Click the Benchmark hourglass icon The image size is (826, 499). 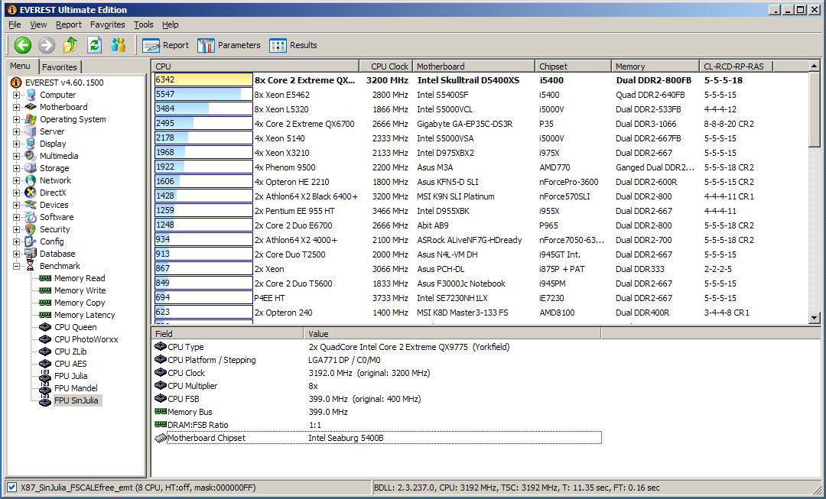31,266
